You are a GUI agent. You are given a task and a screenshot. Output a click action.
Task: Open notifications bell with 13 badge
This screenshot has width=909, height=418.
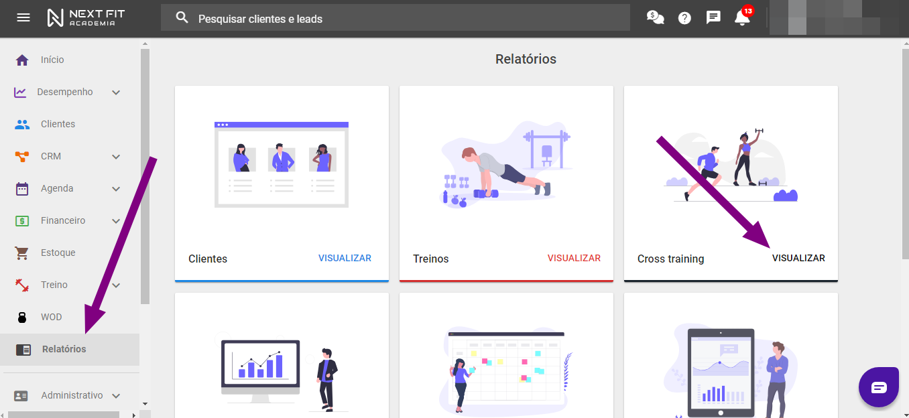click(743, 17)
